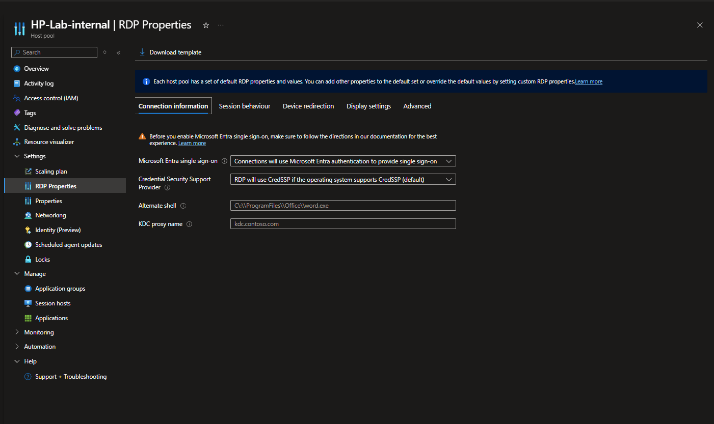Click the sidebar Search box

[54, 52]
